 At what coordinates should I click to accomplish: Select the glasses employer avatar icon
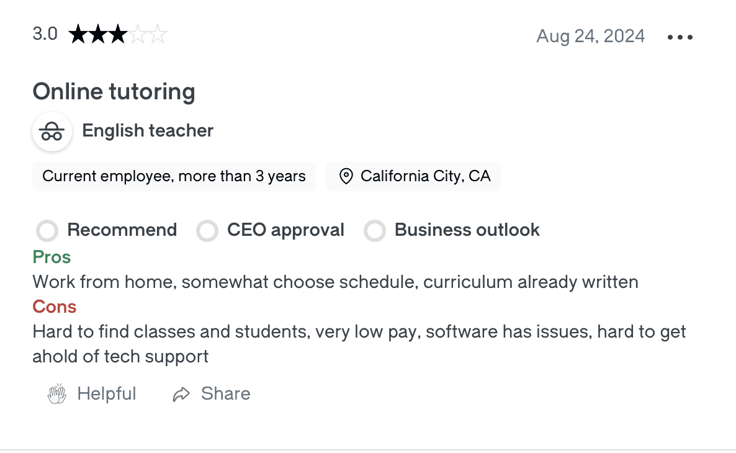[x=52, y=132]
